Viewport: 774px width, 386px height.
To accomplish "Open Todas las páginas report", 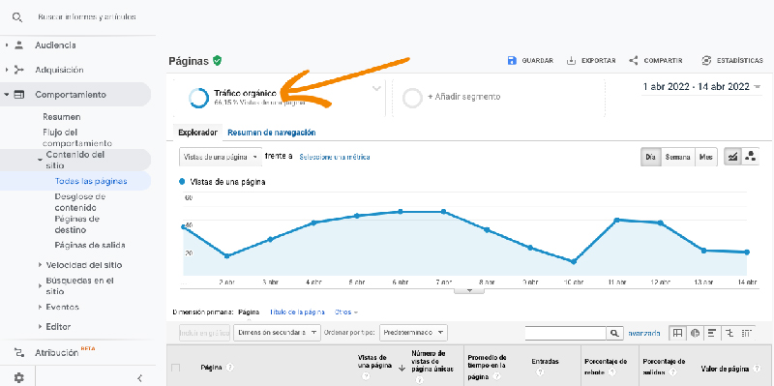I will point(91,181).
